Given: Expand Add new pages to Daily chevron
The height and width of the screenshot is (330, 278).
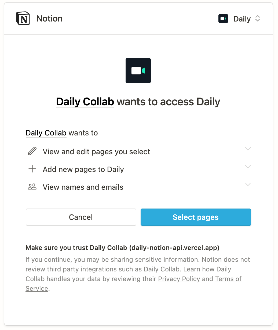Looking at the screenshot, I should pyautogui.click(x=248, y=167).
